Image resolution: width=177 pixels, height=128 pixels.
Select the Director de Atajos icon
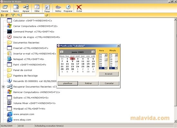(9, 37)
